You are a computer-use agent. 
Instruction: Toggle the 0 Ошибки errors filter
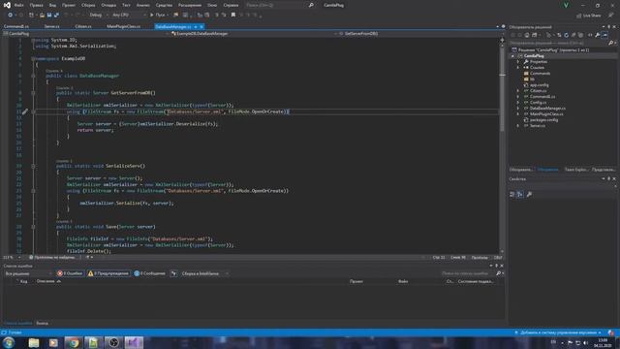[x=70, y=273]
